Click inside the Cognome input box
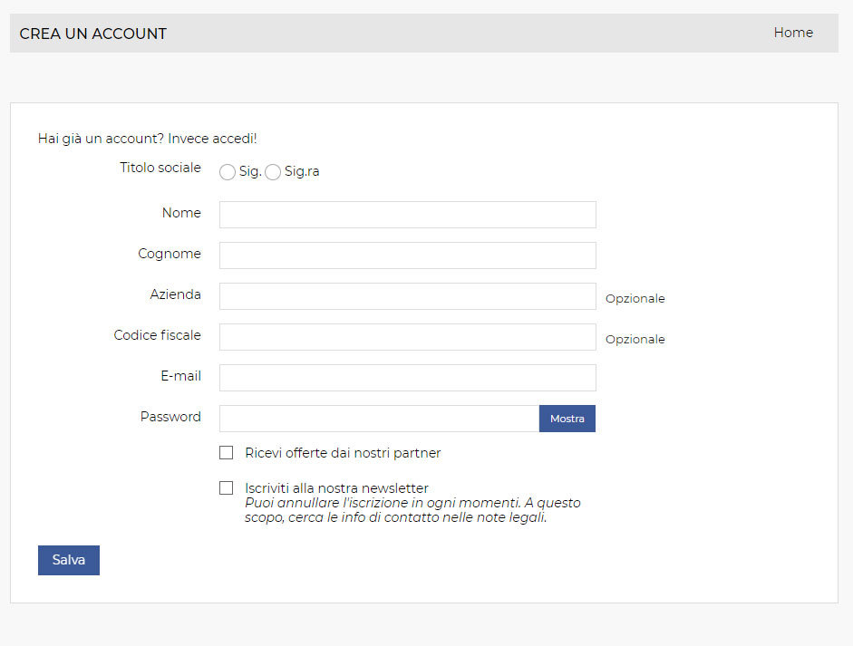 click(407, 256)
